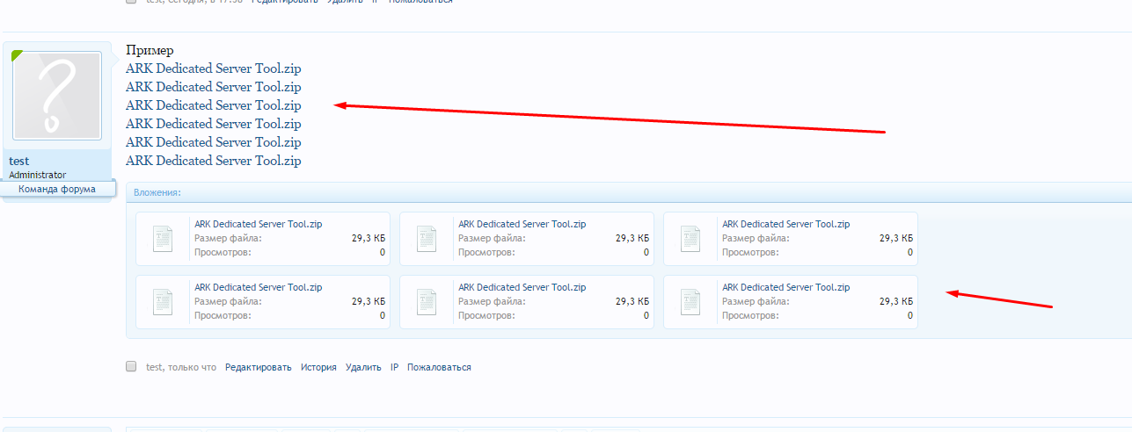
Task: Tick the checkbox beside "test, только что"
Action: pos(131,367)
